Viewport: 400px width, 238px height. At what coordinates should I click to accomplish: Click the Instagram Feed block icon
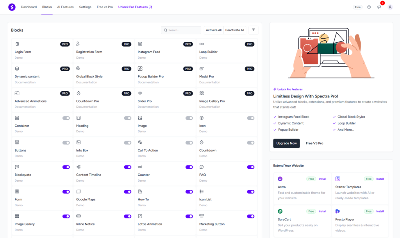tap(140, 44)
